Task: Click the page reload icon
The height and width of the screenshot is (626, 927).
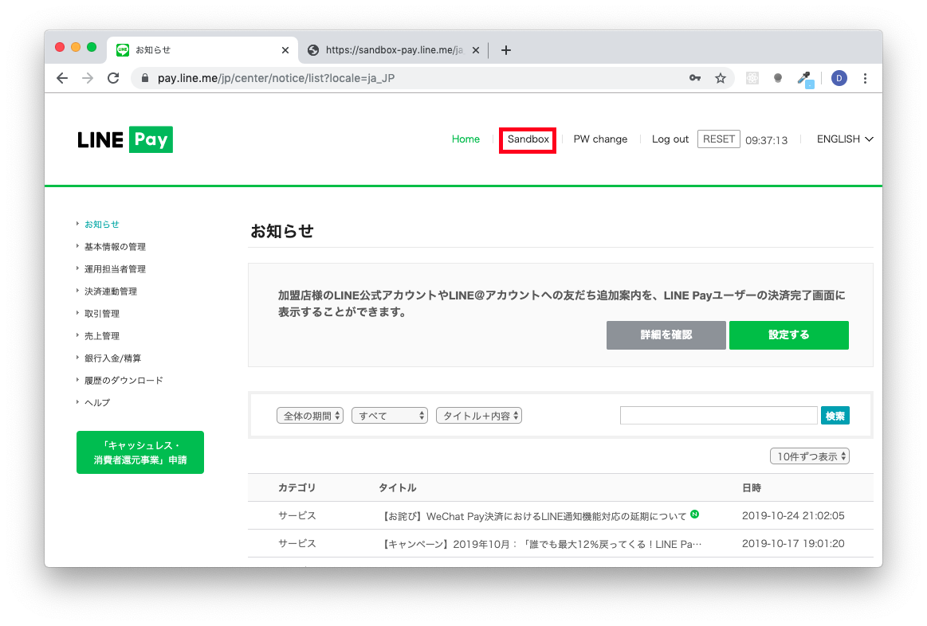Action: 113,78
